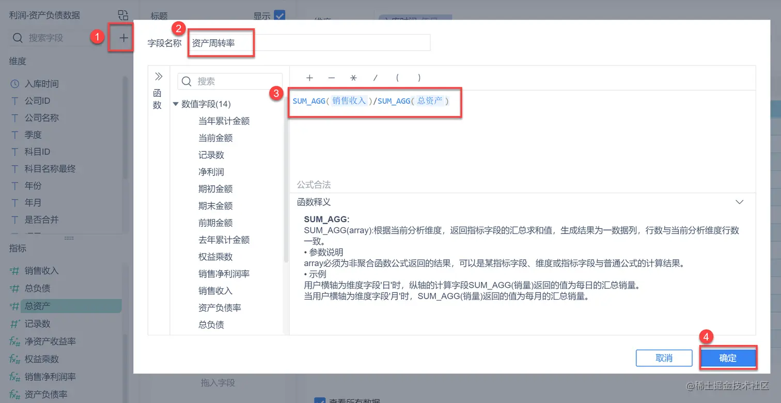
Task: Select the divide operator in formula toolbar
Action: [376, 78]
